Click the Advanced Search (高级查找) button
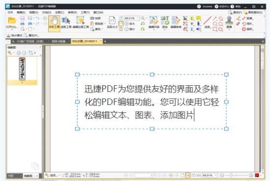The width and height of the screenshot is (270, 181). (x=253, y=12)
